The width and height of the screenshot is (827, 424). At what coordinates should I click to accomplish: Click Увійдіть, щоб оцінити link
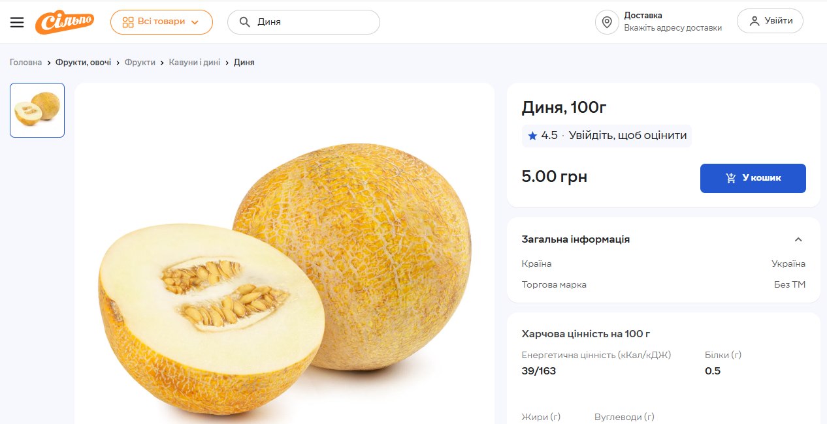(627, 136)
